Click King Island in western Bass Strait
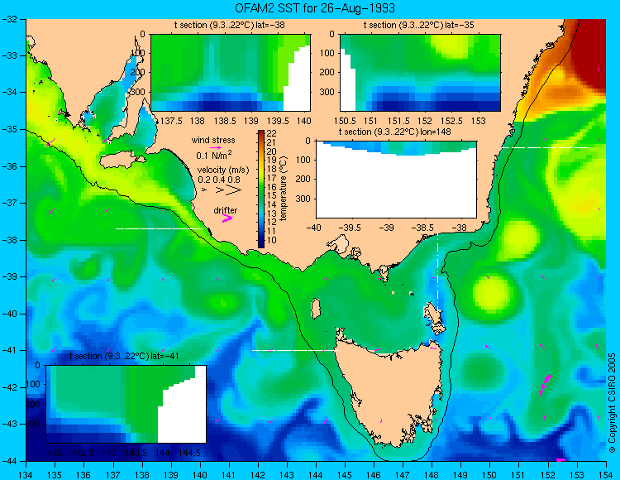Viewport: 620px width, 480px height. [315, 309]
